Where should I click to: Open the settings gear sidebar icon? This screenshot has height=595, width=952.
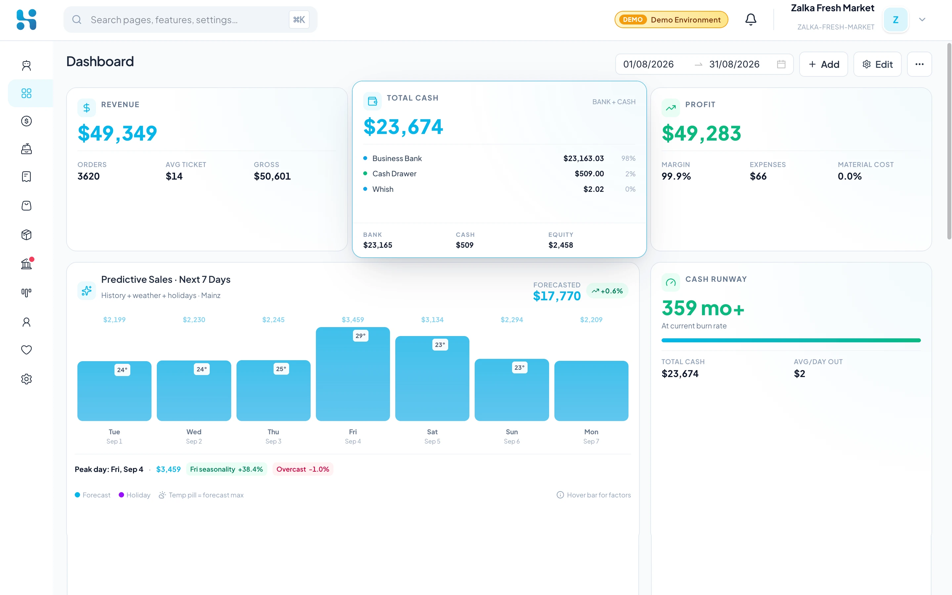click(26, 379)
